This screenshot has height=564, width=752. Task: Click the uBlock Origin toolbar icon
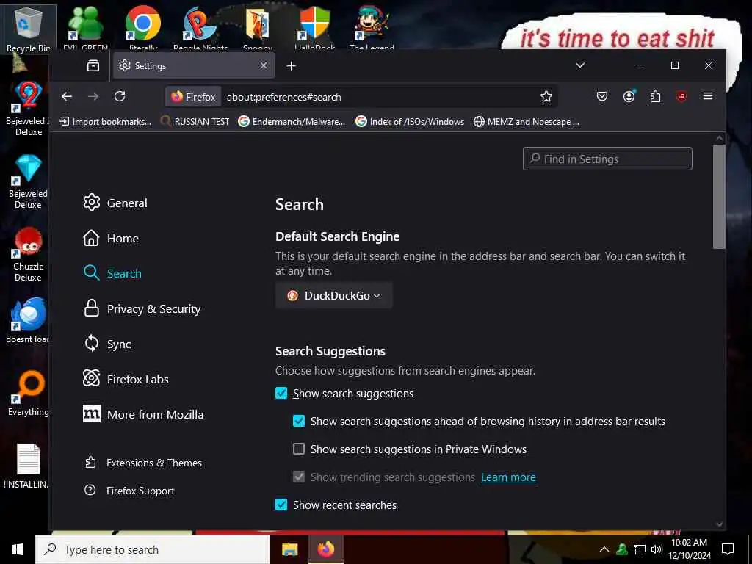click(681, 96)
